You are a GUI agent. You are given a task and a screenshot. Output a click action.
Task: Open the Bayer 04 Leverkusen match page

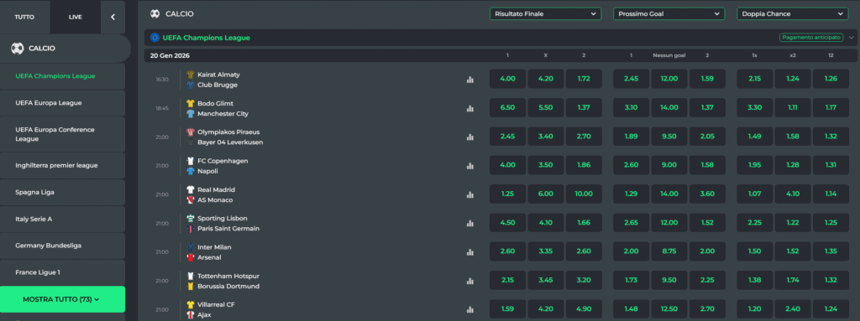[230, 142]
